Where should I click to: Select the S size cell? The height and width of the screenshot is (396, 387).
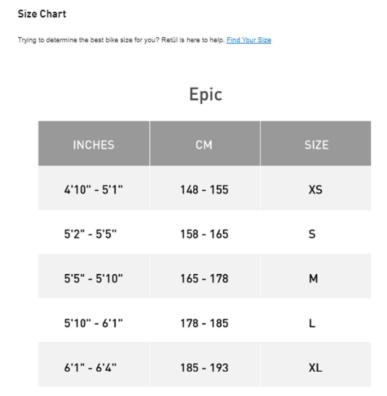[312, 234]
